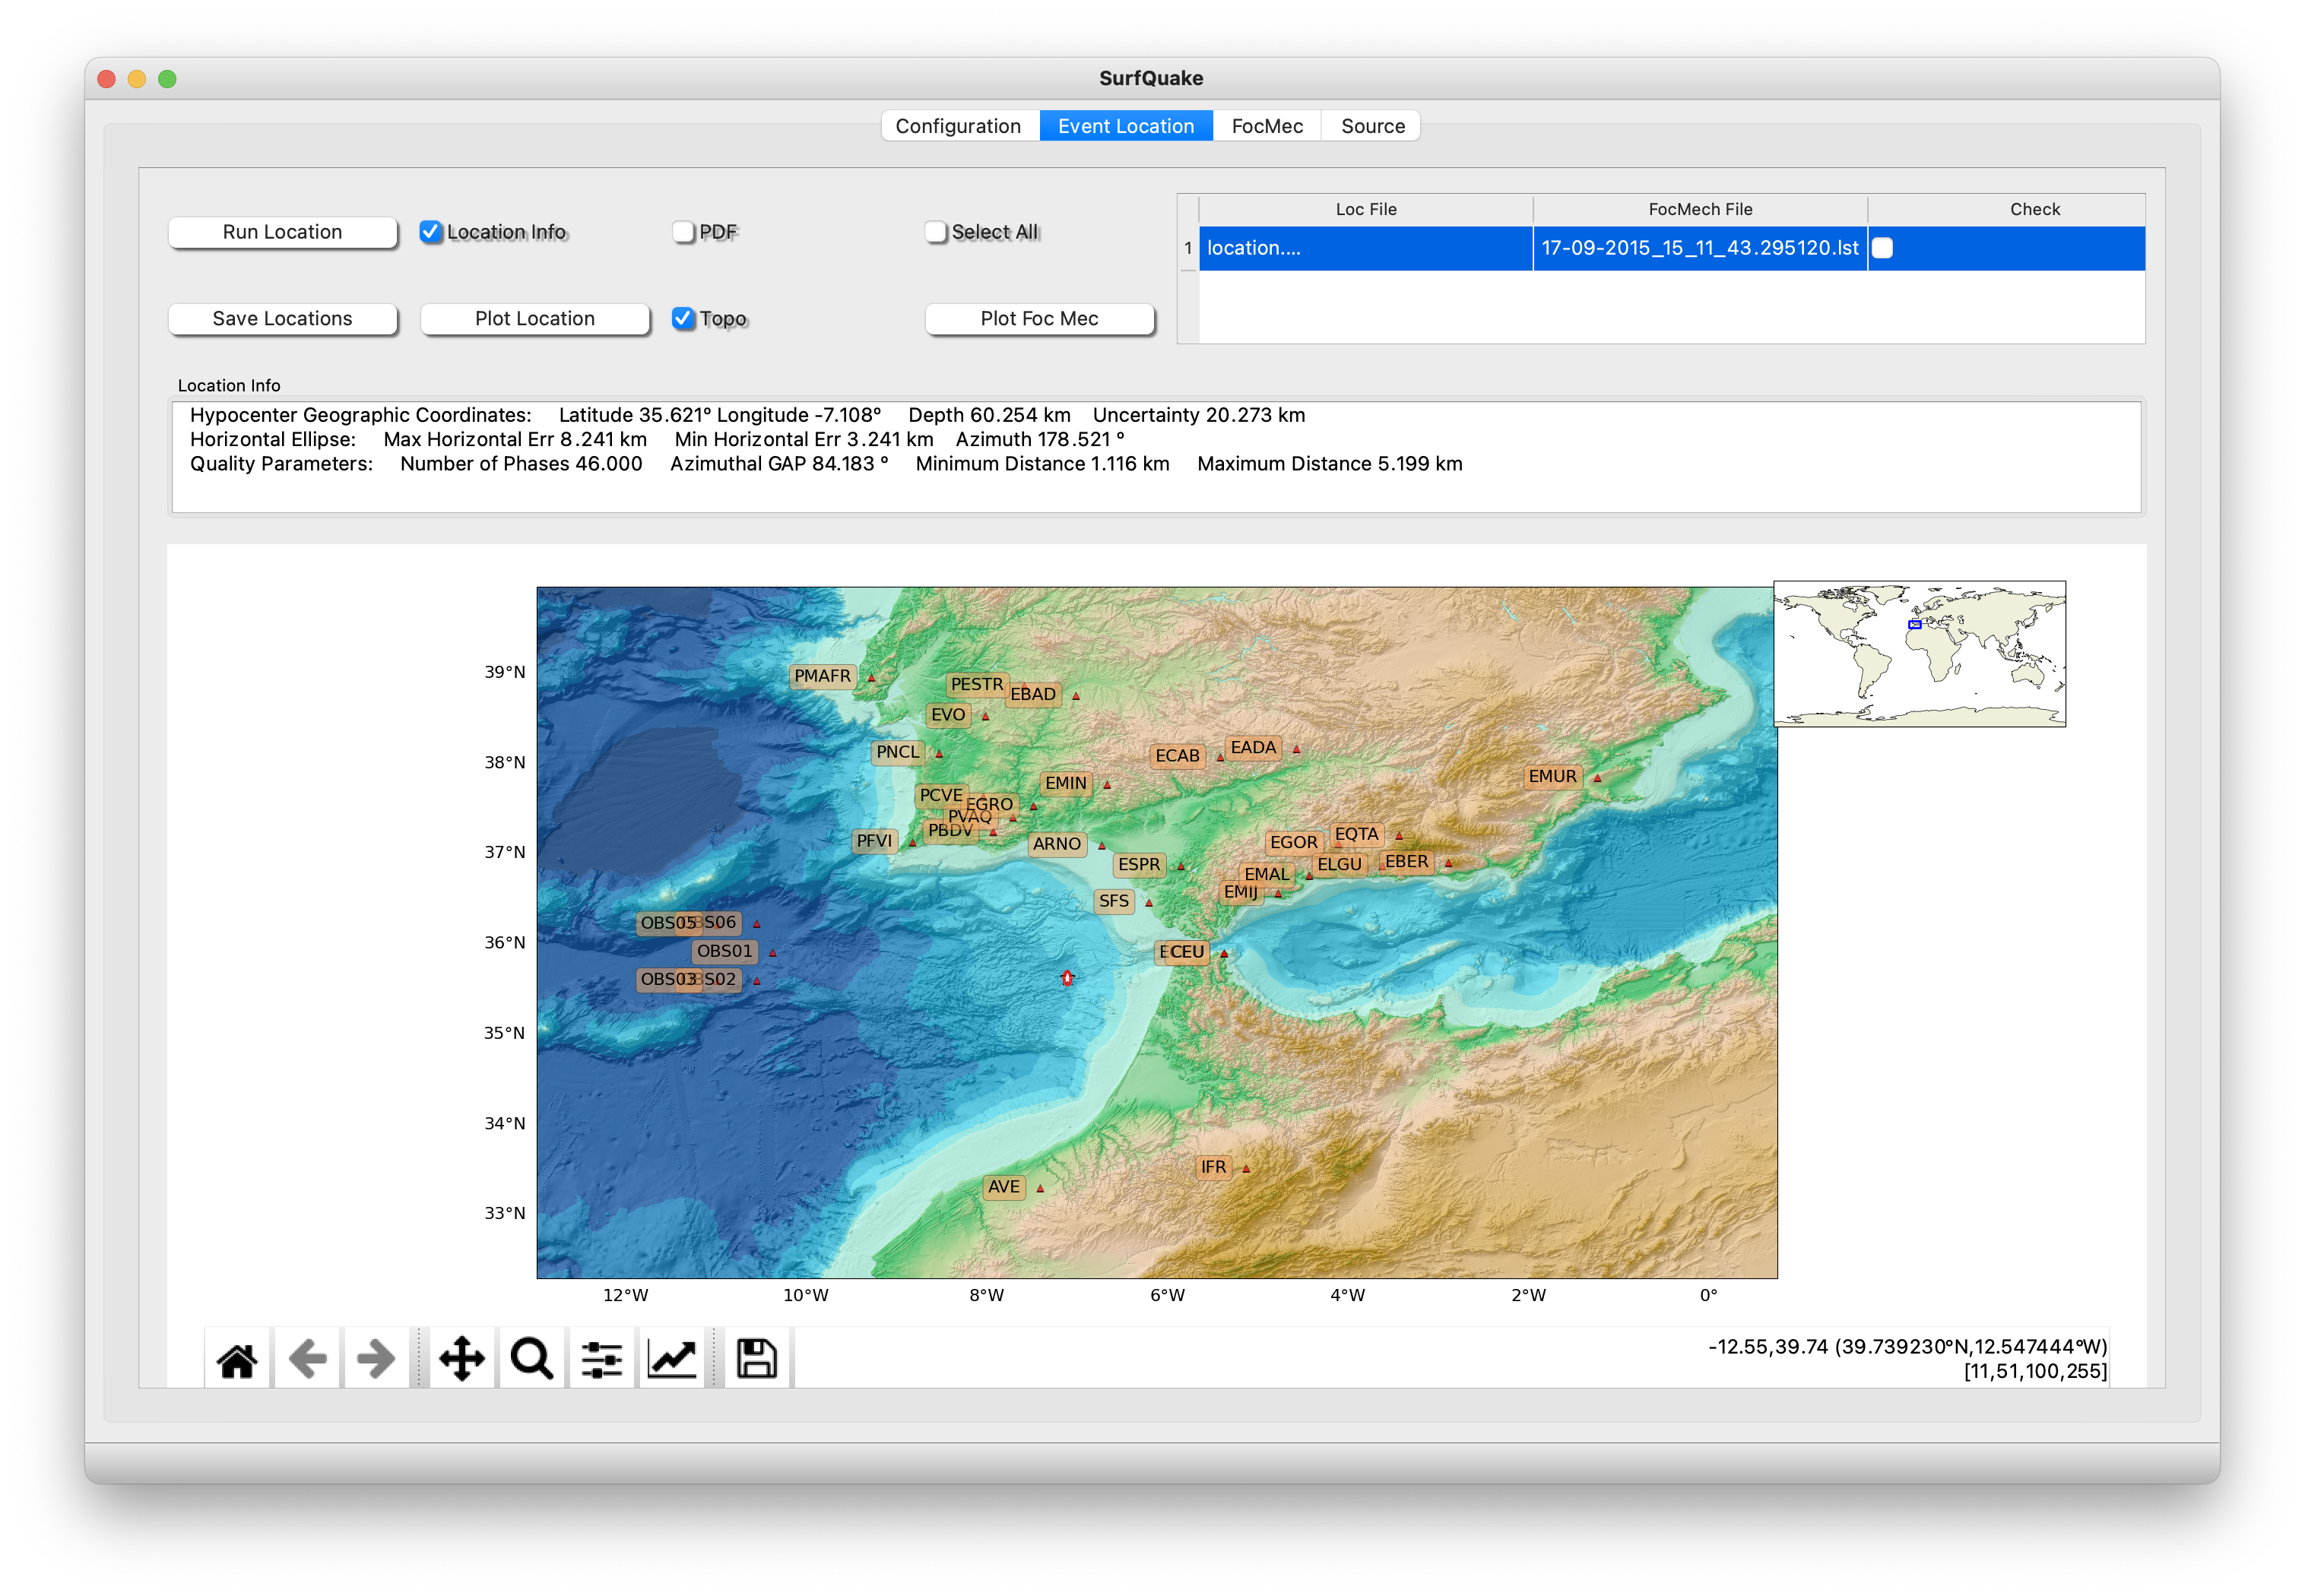Save the figure with floppy icon

coord(756,1360)
